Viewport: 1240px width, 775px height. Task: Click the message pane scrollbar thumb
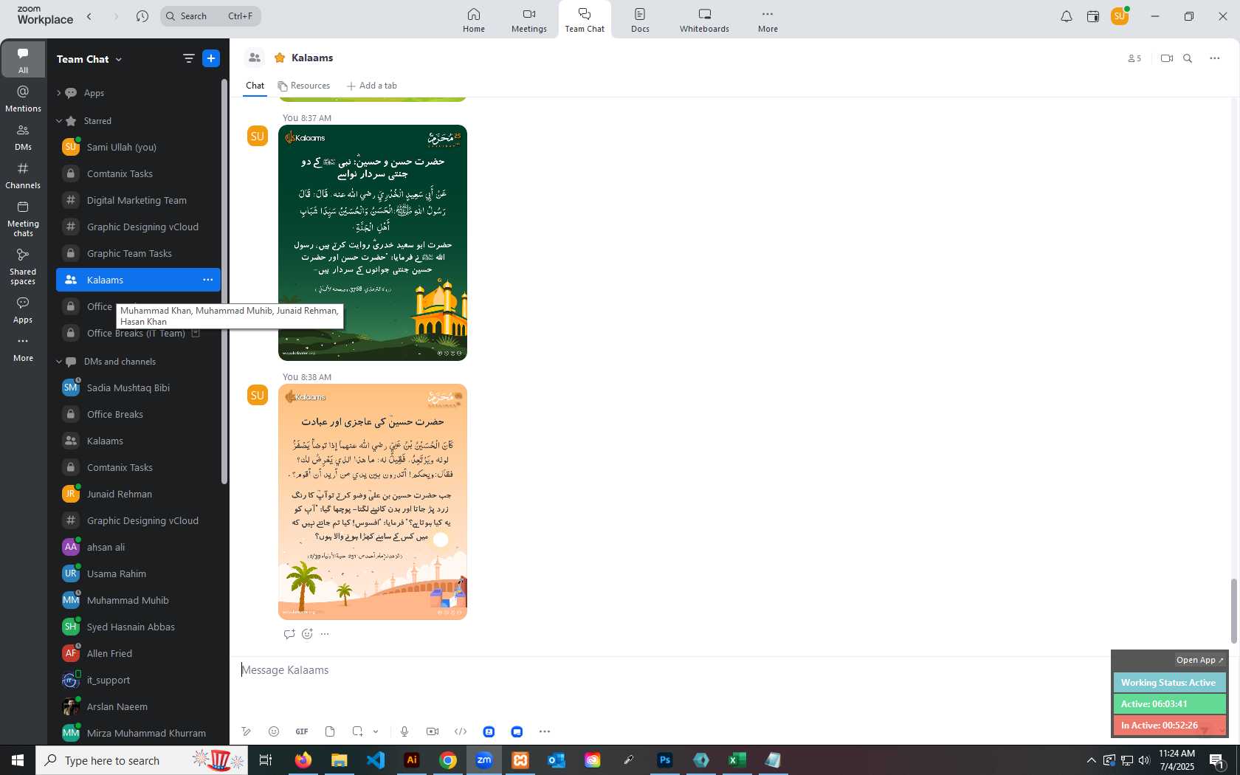click(x=1233, y=612)
